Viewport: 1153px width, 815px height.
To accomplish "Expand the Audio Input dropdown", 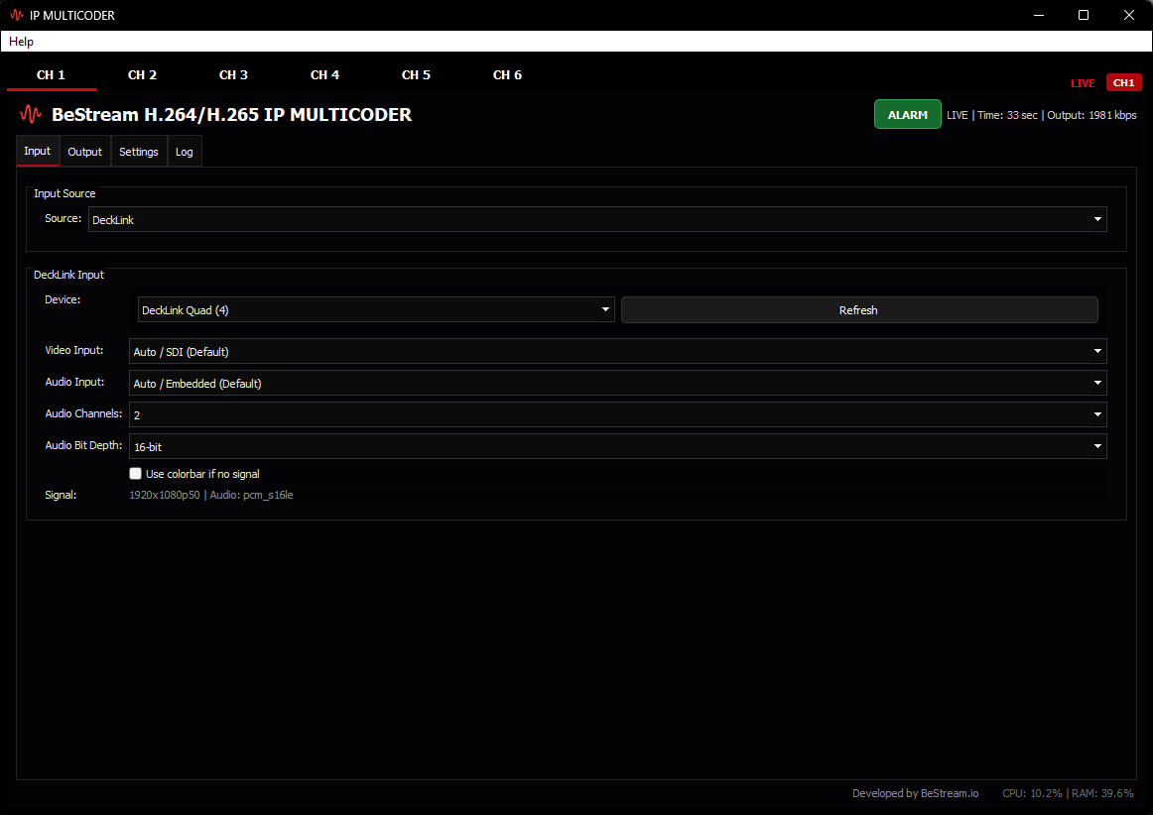I will tap(617, 383).
